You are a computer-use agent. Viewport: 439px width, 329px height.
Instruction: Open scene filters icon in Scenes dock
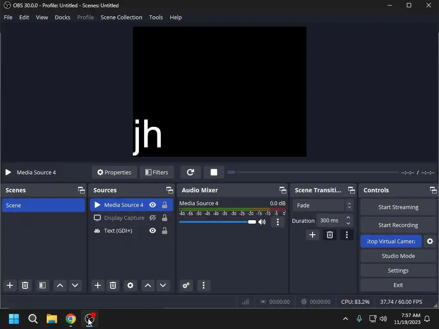pyautogui.click(x=42, y=285)
